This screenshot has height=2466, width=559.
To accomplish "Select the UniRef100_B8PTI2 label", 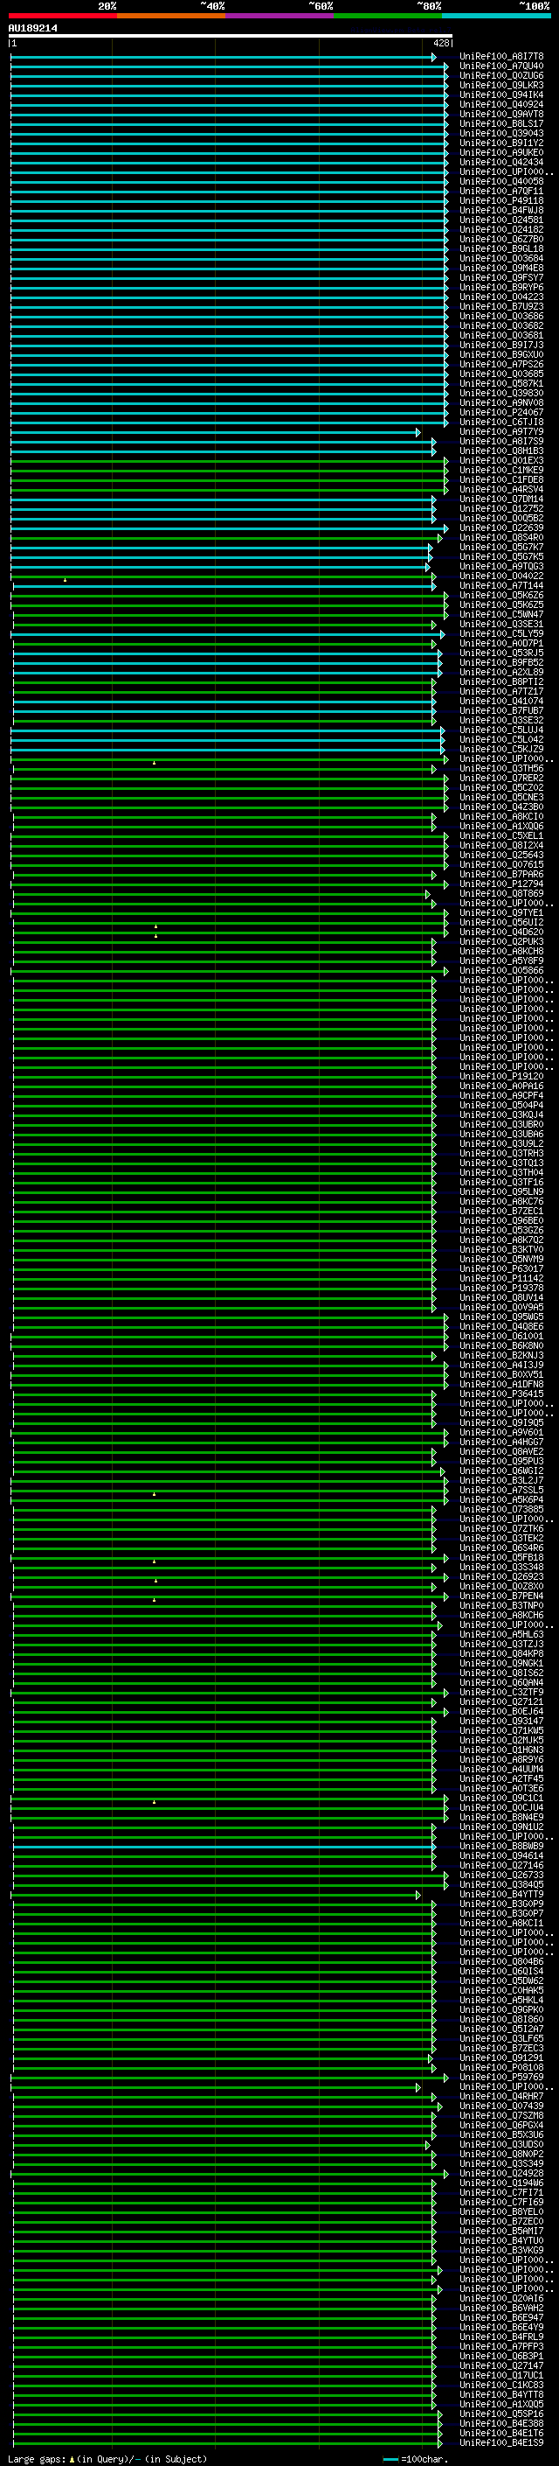I will [501, 681].
